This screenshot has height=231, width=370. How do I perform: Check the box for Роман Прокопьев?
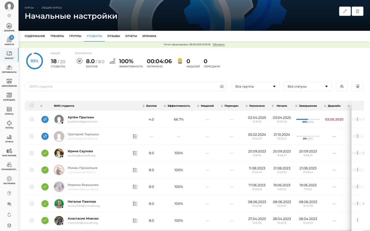32,170
